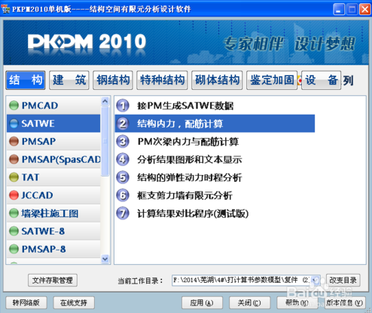This screenshot has height=313, width=372.
Task: Click the 转网络版 button
Action: tap(26, 302)
